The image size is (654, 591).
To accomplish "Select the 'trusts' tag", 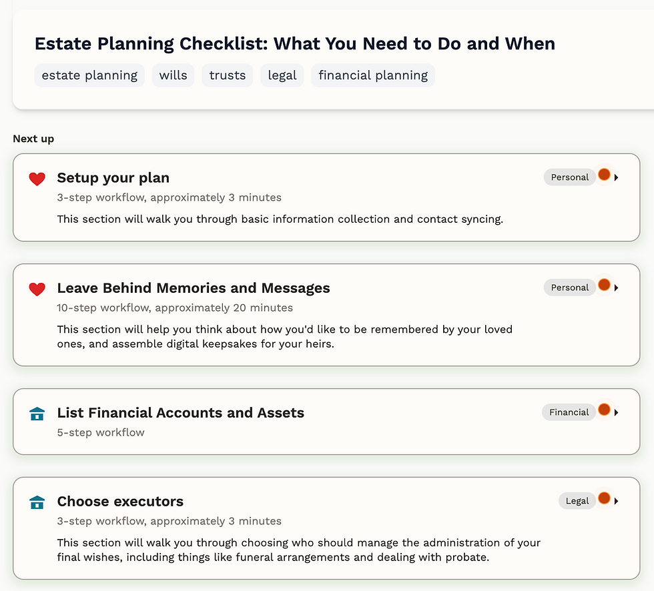I will (x=228, y=75).
